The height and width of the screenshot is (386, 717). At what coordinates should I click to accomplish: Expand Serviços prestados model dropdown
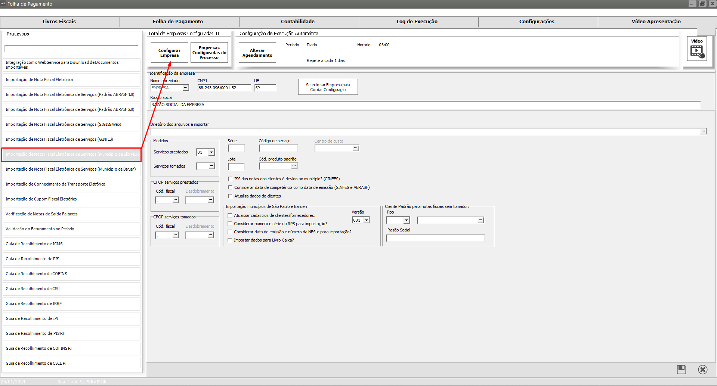211,152
